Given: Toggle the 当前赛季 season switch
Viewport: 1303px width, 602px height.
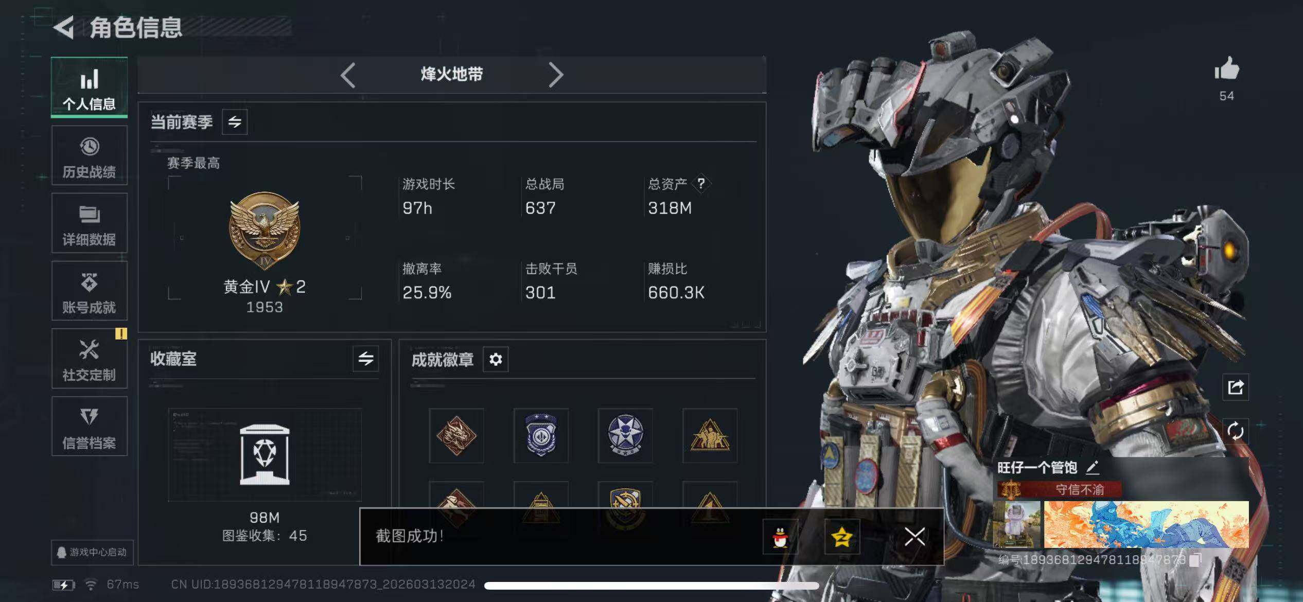Looking at the screenshot, I should [x=235, y=122].
